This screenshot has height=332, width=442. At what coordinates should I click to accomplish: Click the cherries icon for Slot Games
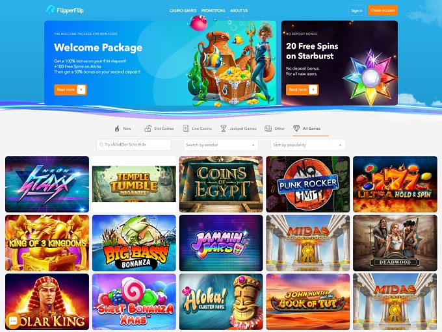pyautogui.click(x=148, y=129)
